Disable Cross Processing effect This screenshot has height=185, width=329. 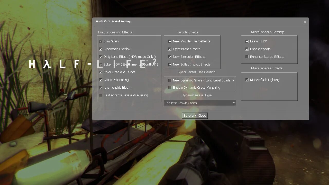point(100,80)
